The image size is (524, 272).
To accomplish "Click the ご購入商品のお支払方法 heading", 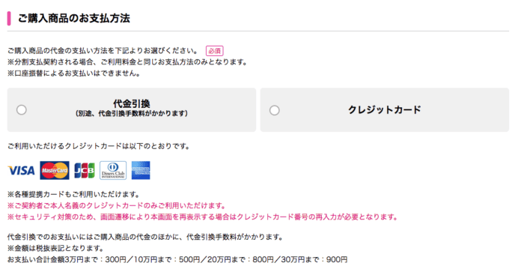I will click(74, 18).
